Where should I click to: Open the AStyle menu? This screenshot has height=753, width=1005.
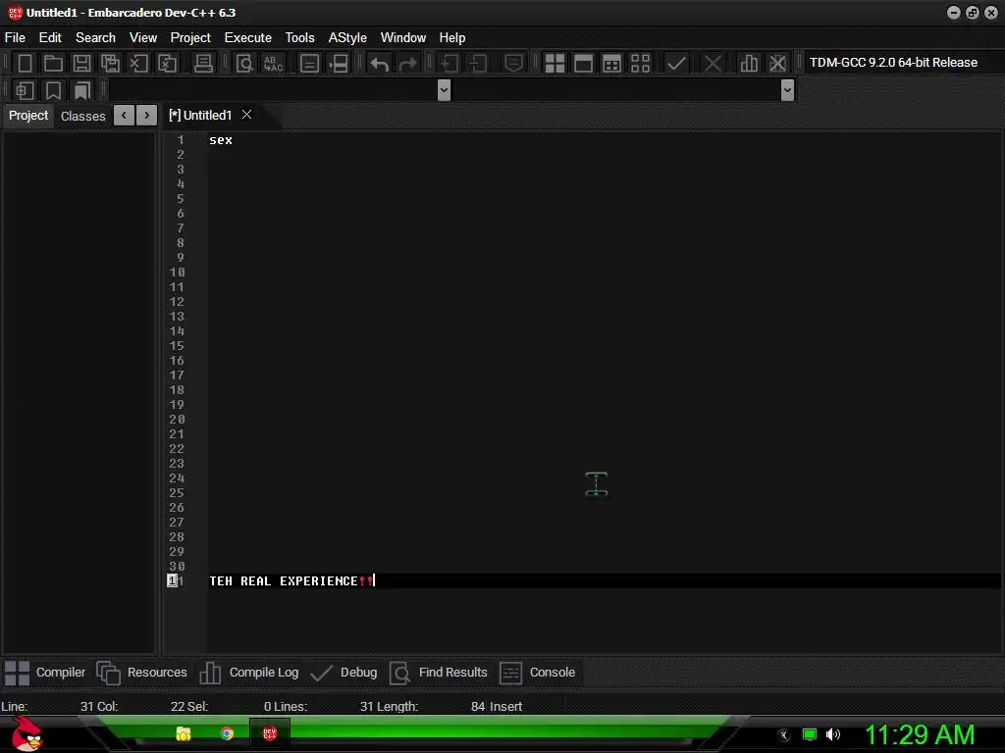(347, 38)
